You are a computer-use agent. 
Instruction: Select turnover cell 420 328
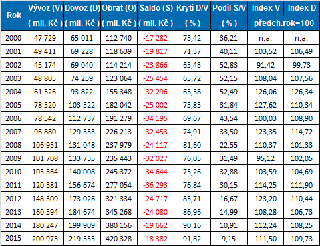pos(119,239)
